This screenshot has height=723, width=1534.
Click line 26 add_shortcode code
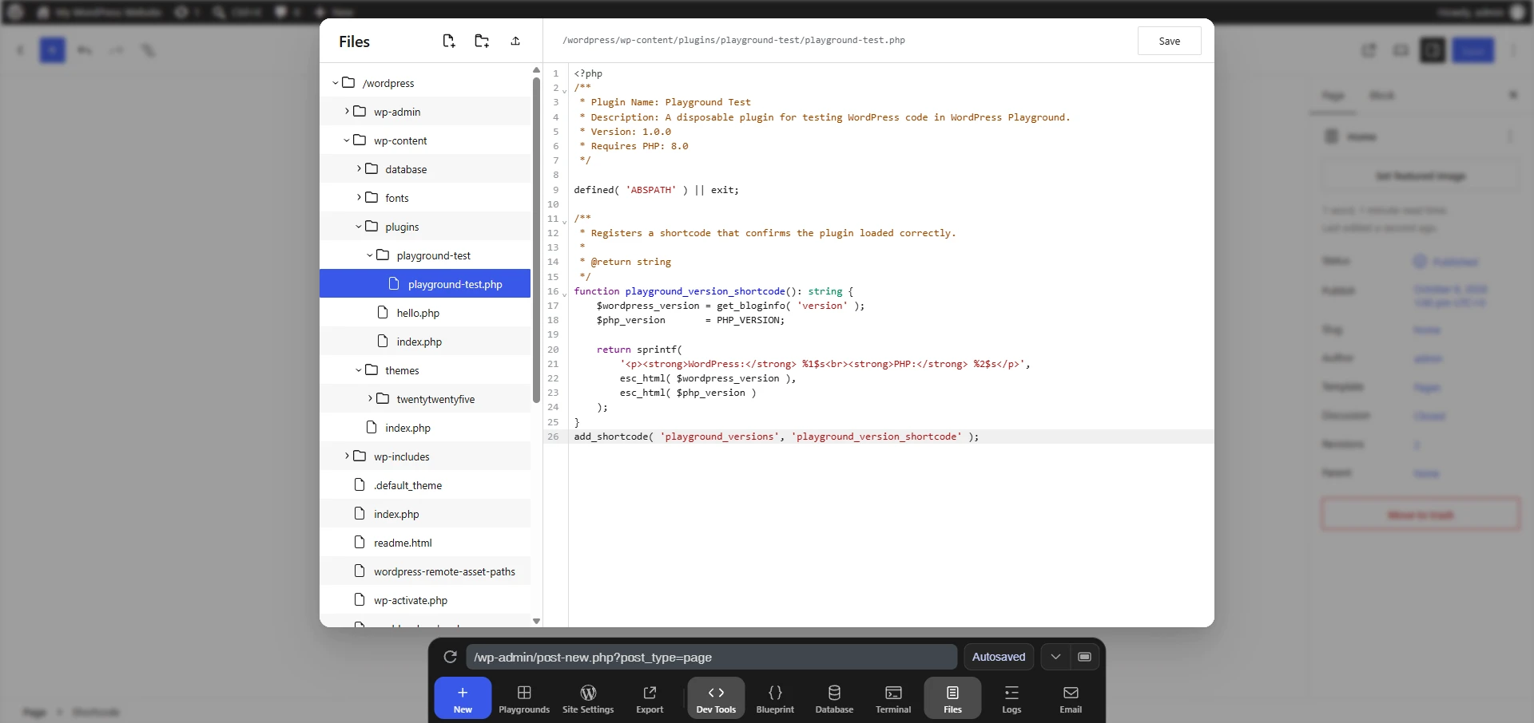click(776, 437)
